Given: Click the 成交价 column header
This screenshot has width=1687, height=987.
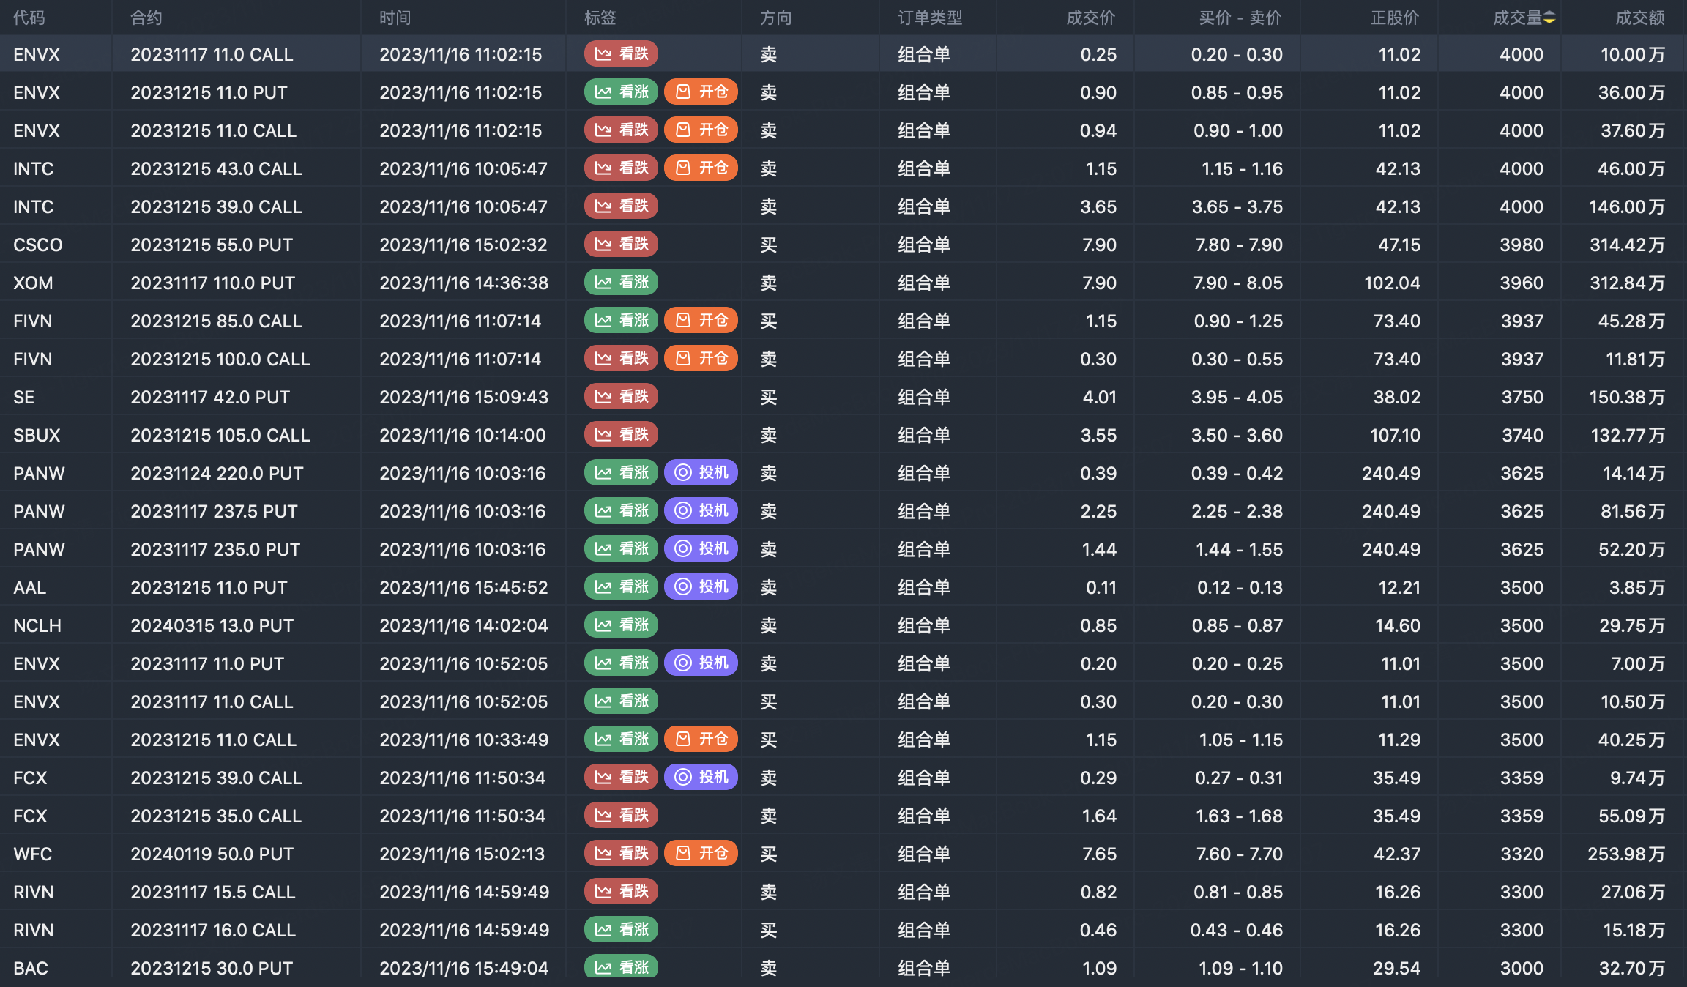Looking at the screenshot, I should coord(1091,18).
